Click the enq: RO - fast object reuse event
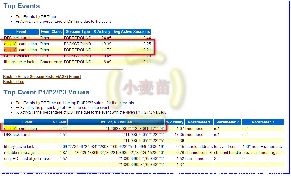The height and width of the screenshot is (177, 291). coord(27,159)
